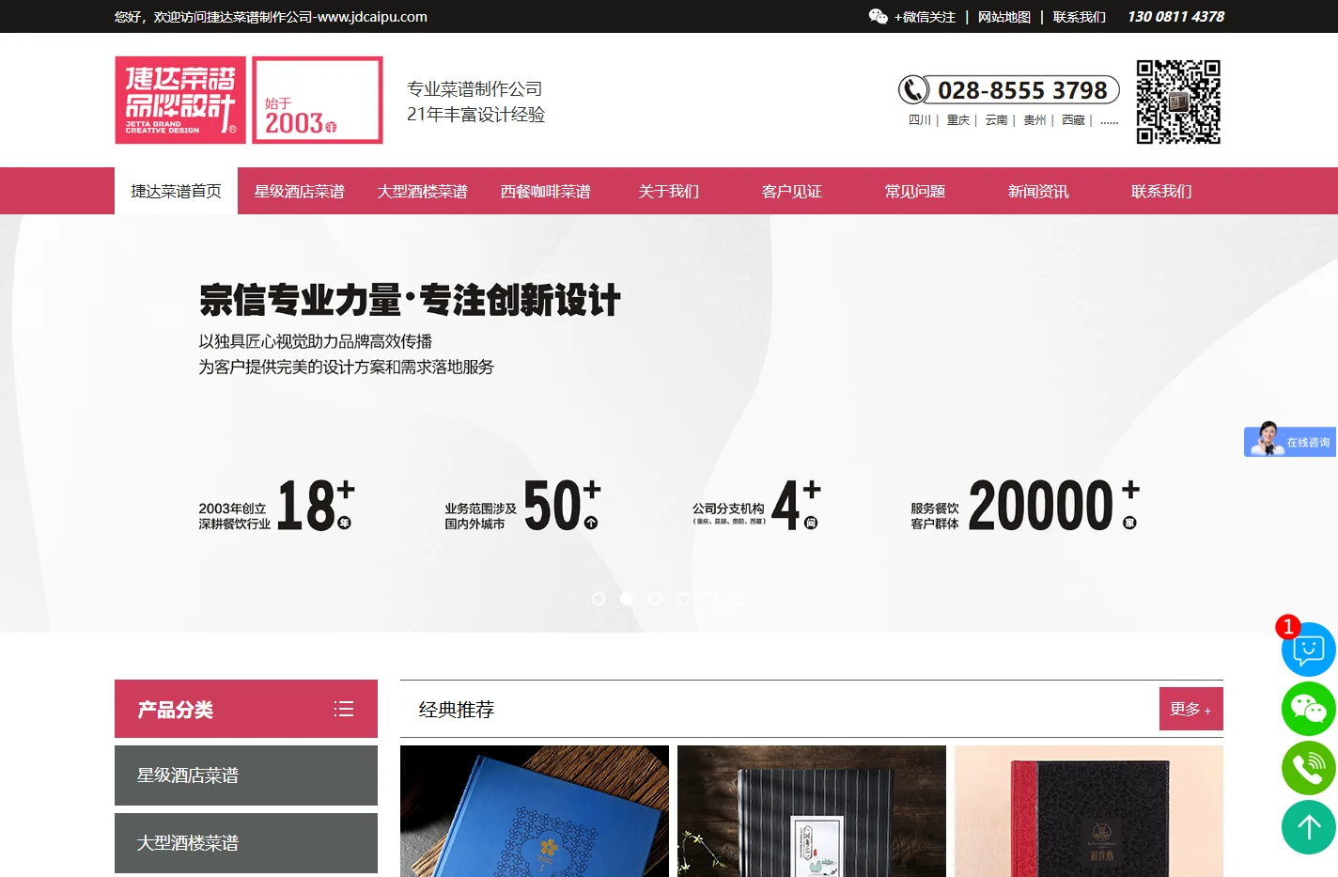Select the first carousel dot indicator

tap(599, 599)
